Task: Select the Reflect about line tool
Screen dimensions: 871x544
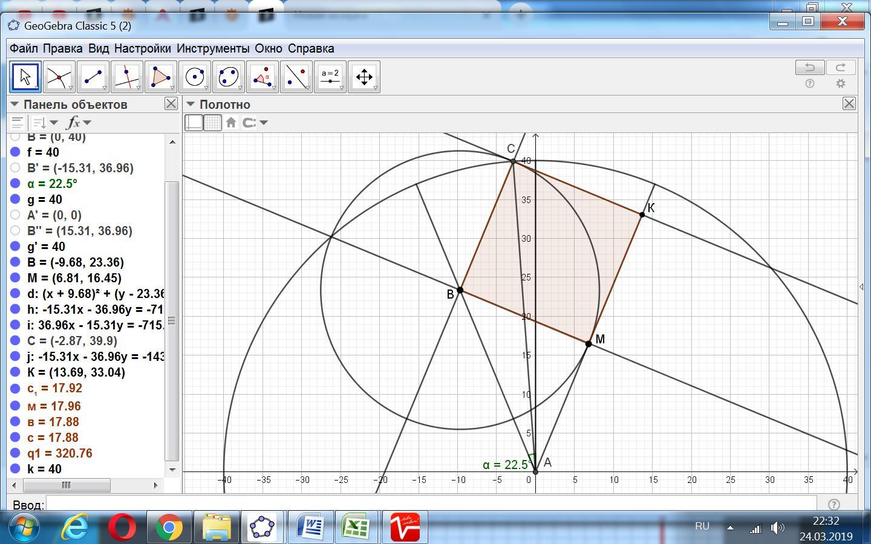Action: coord(296,77)
